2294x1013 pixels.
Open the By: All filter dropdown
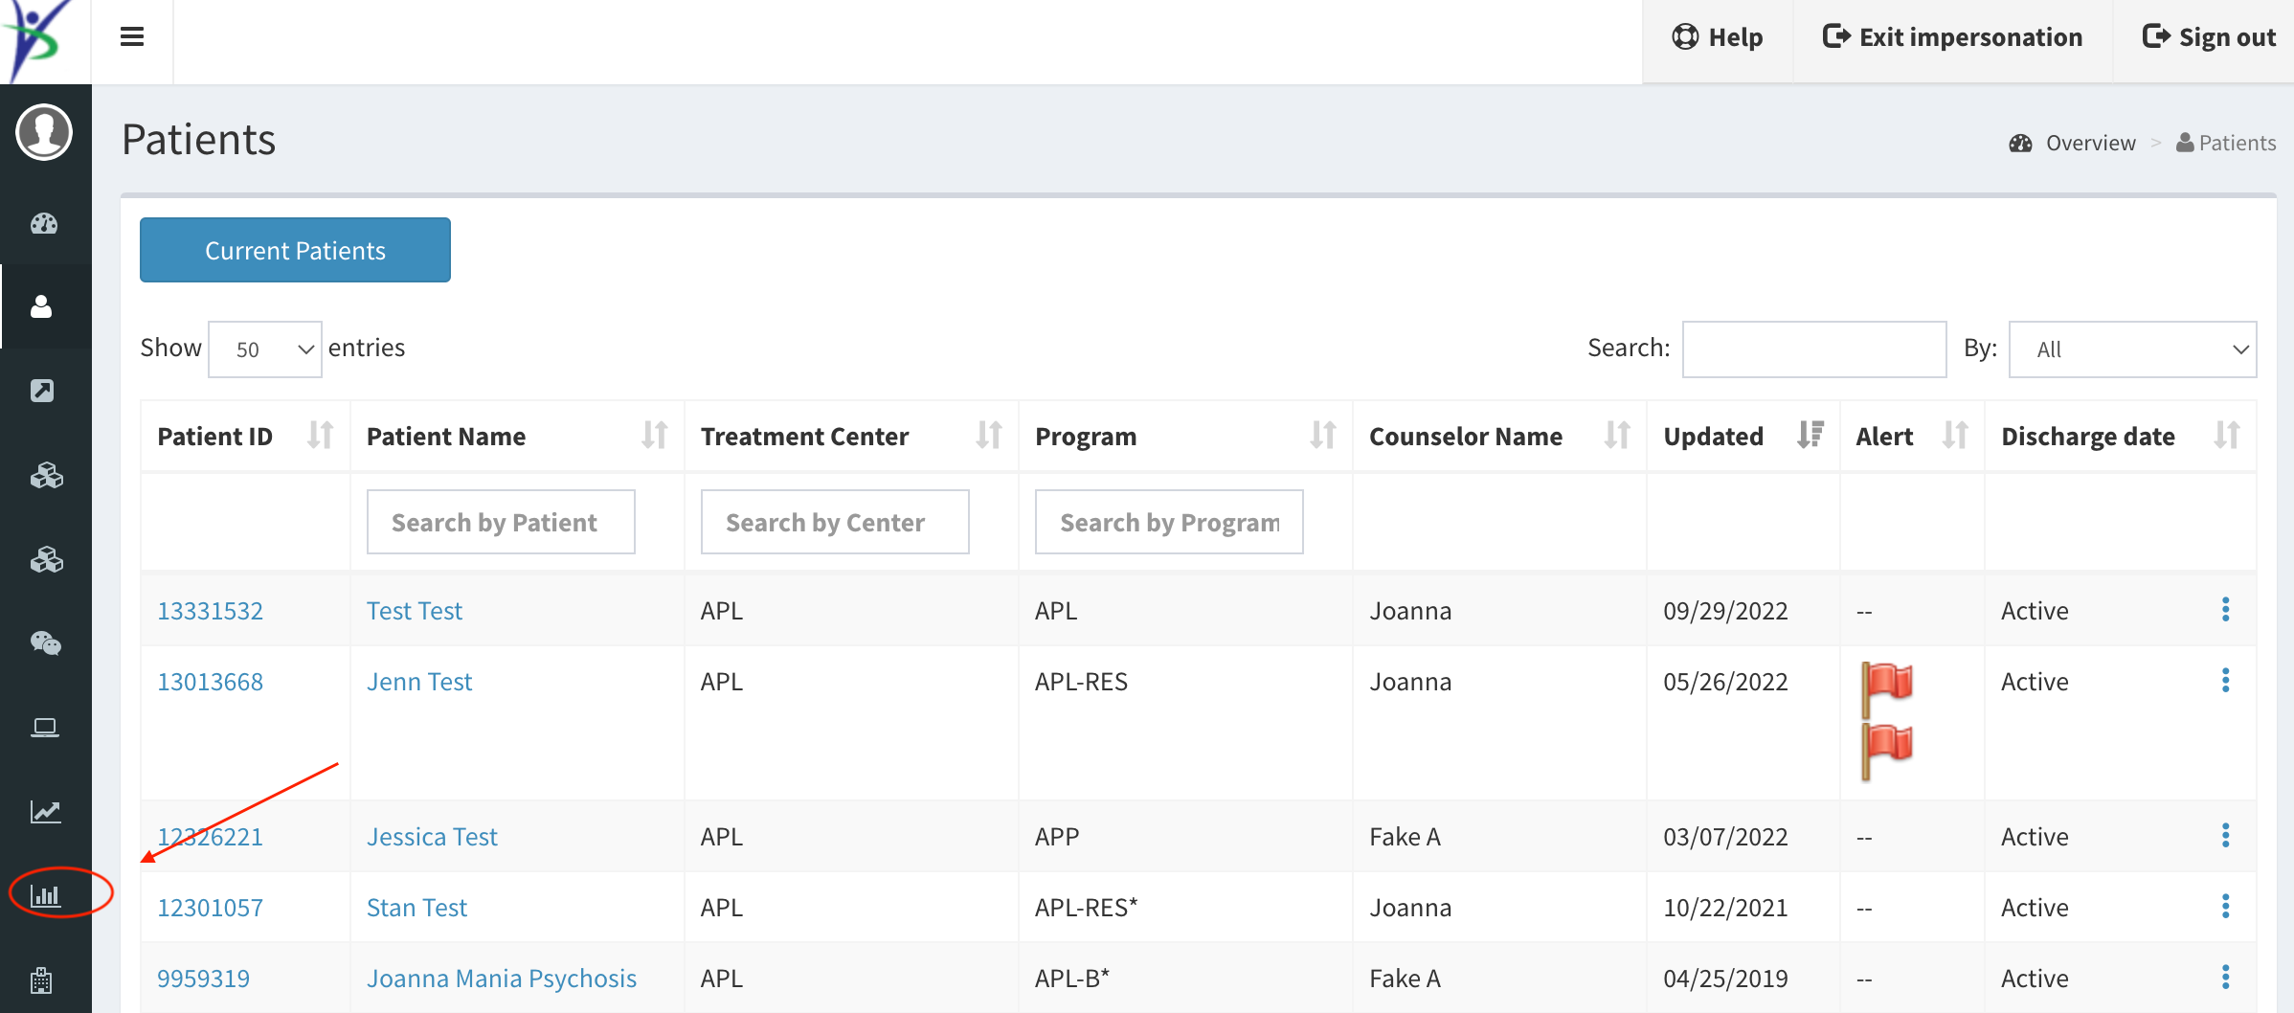2132,349
